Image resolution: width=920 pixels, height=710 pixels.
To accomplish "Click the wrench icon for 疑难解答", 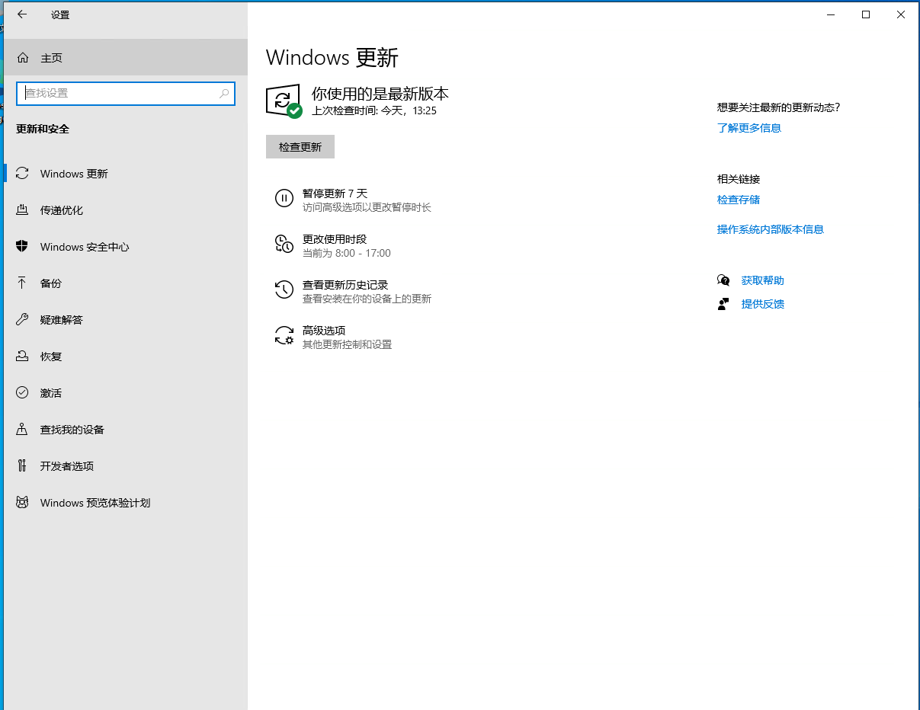I will pos(22,320).
